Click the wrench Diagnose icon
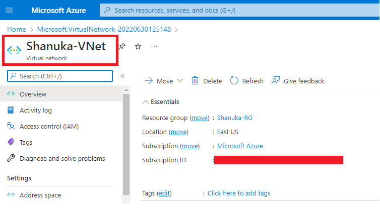 (11, 158)
